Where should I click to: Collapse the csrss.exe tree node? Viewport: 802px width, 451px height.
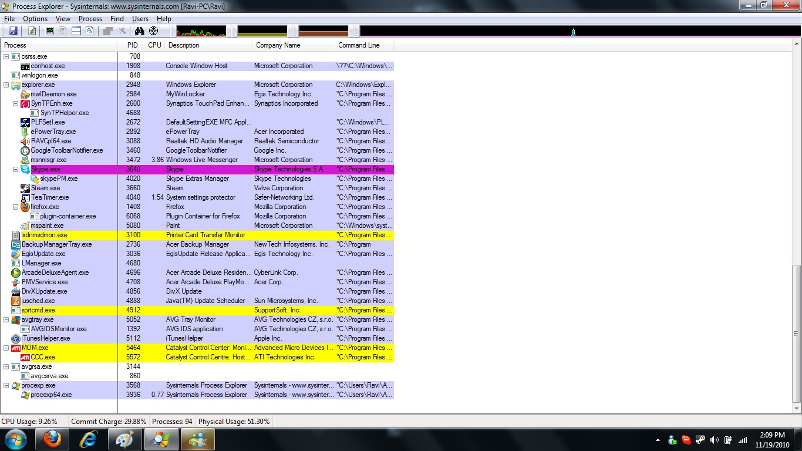tap(6, 56)
